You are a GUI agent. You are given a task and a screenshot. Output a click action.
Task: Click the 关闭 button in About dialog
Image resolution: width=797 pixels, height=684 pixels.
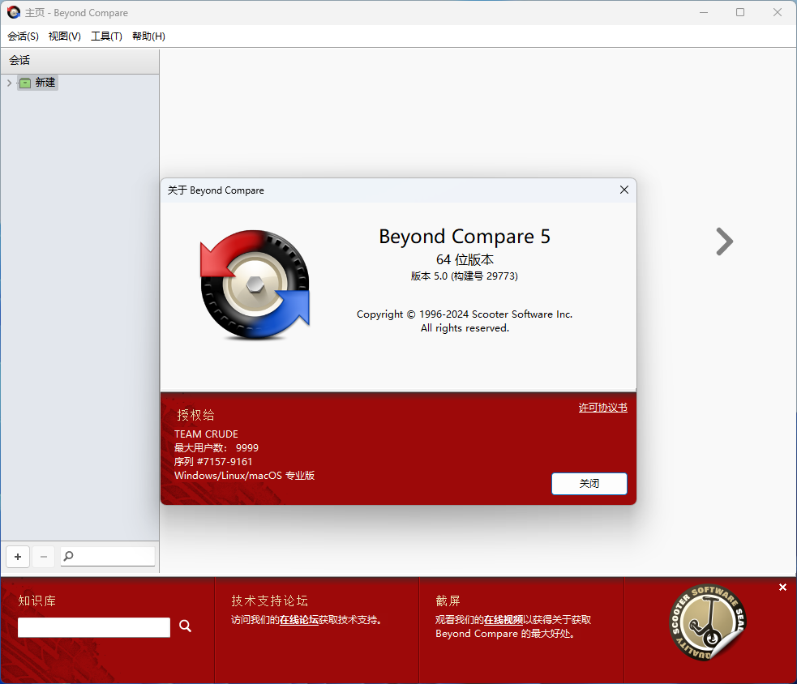(x=589, y=483)
